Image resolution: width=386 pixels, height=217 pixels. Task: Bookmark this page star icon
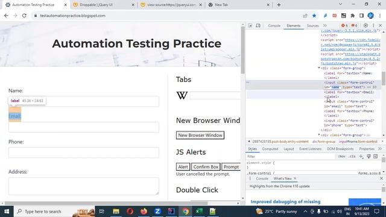pyautogui.click(x=314, y=16)
